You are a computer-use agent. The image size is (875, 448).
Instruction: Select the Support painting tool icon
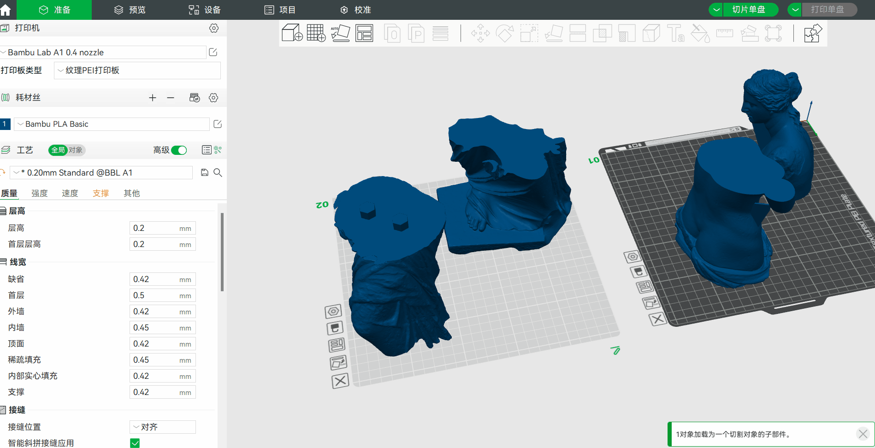click(627, 33)
